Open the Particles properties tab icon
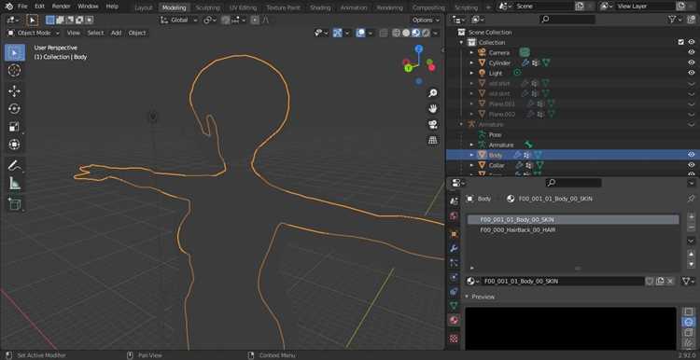This screenshot has width=700, height=360. point(454,263)
